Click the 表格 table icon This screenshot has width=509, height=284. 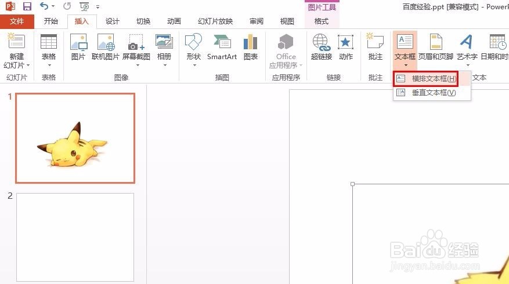pos(49,41)
